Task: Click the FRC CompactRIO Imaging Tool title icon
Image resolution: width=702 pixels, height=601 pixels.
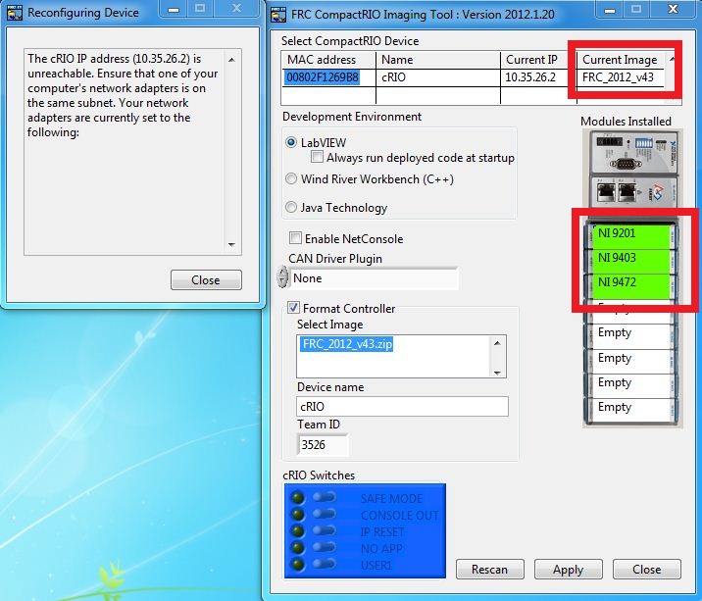Action: point(278,15)
